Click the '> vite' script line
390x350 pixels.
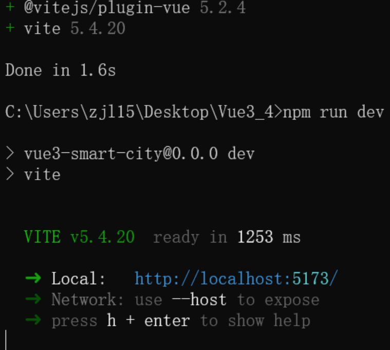click(x=33, y=174)
